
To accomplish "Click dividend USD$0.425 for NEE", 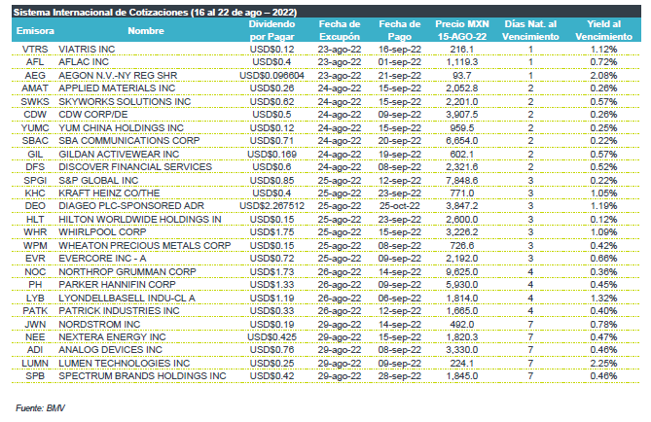I will [271, 337].
